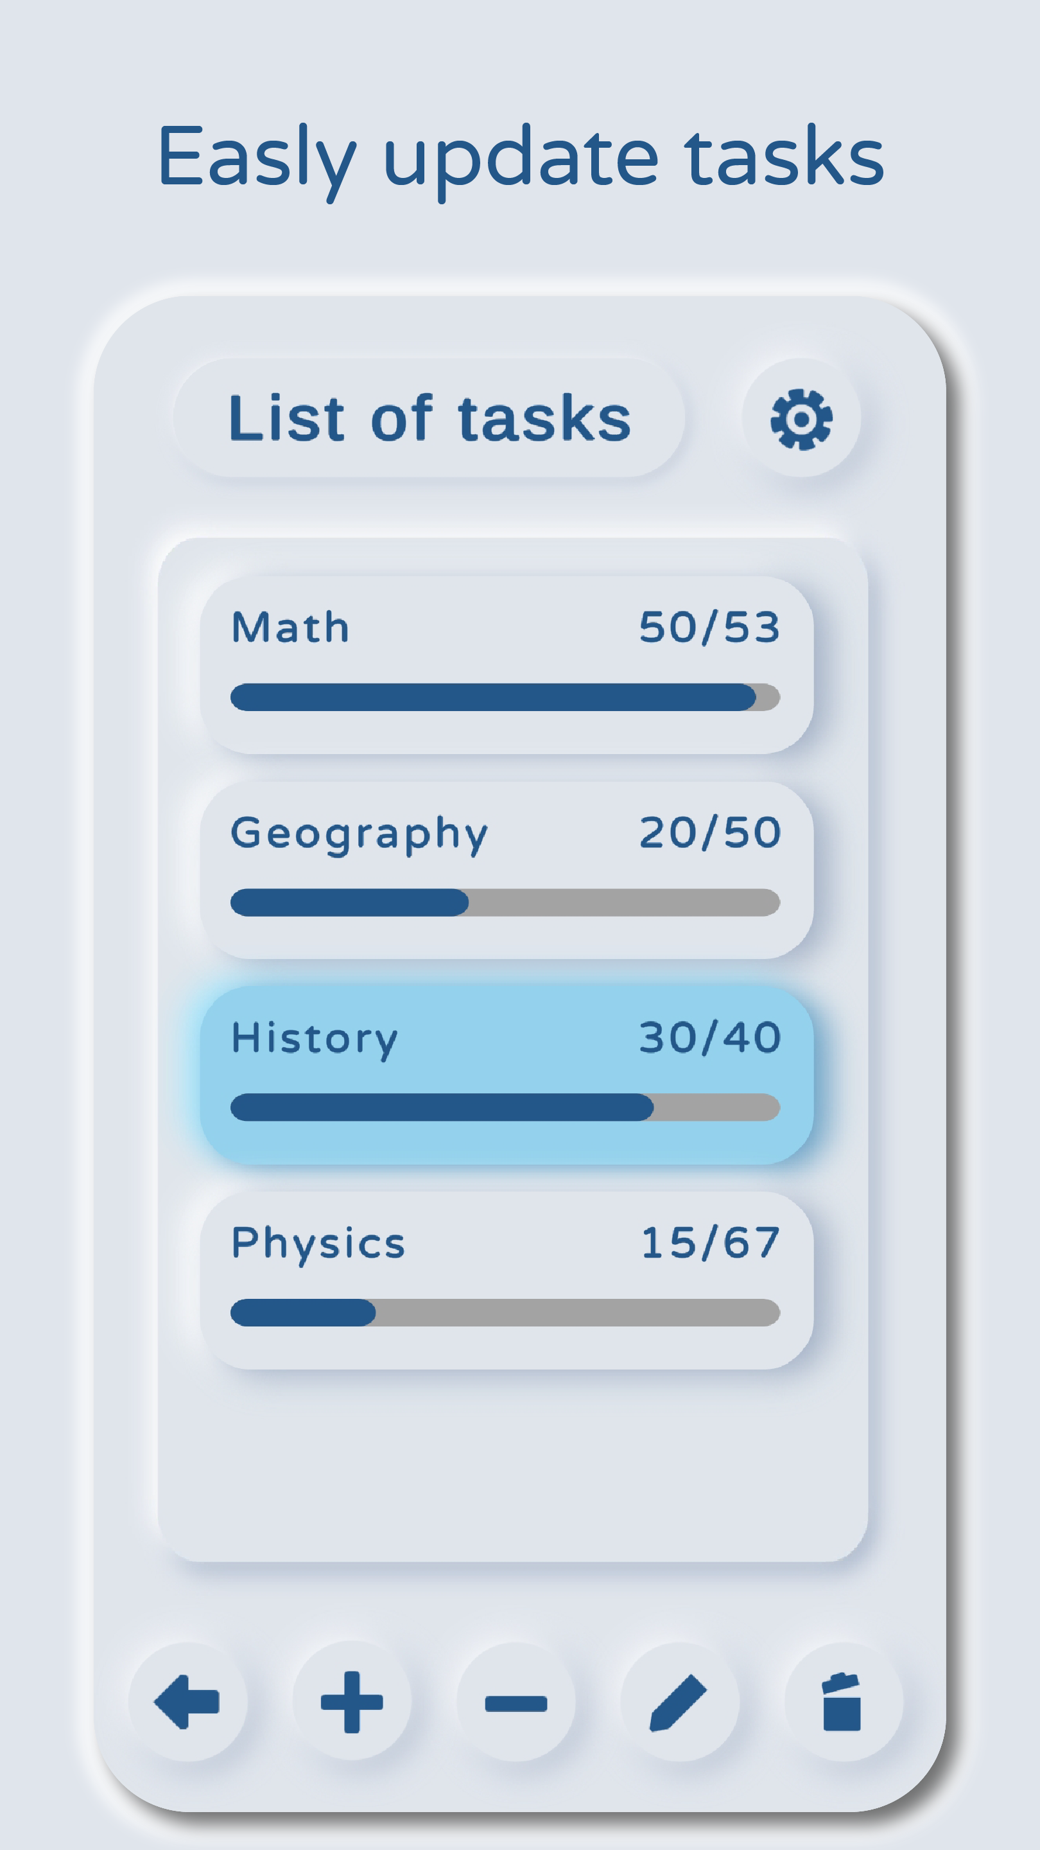Click the Math 50/53 counter
1040x1850 pixels.
click(709, 627)
